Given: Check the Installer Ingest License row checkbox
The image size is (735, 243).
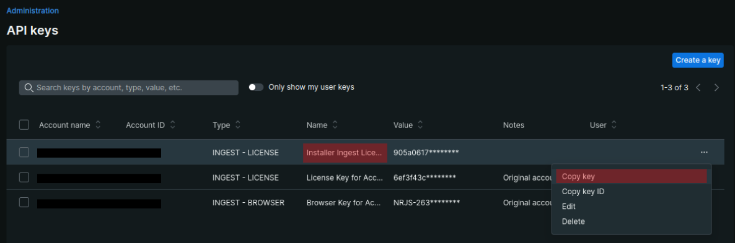Looking at the screenshot, I should point(24,152).
